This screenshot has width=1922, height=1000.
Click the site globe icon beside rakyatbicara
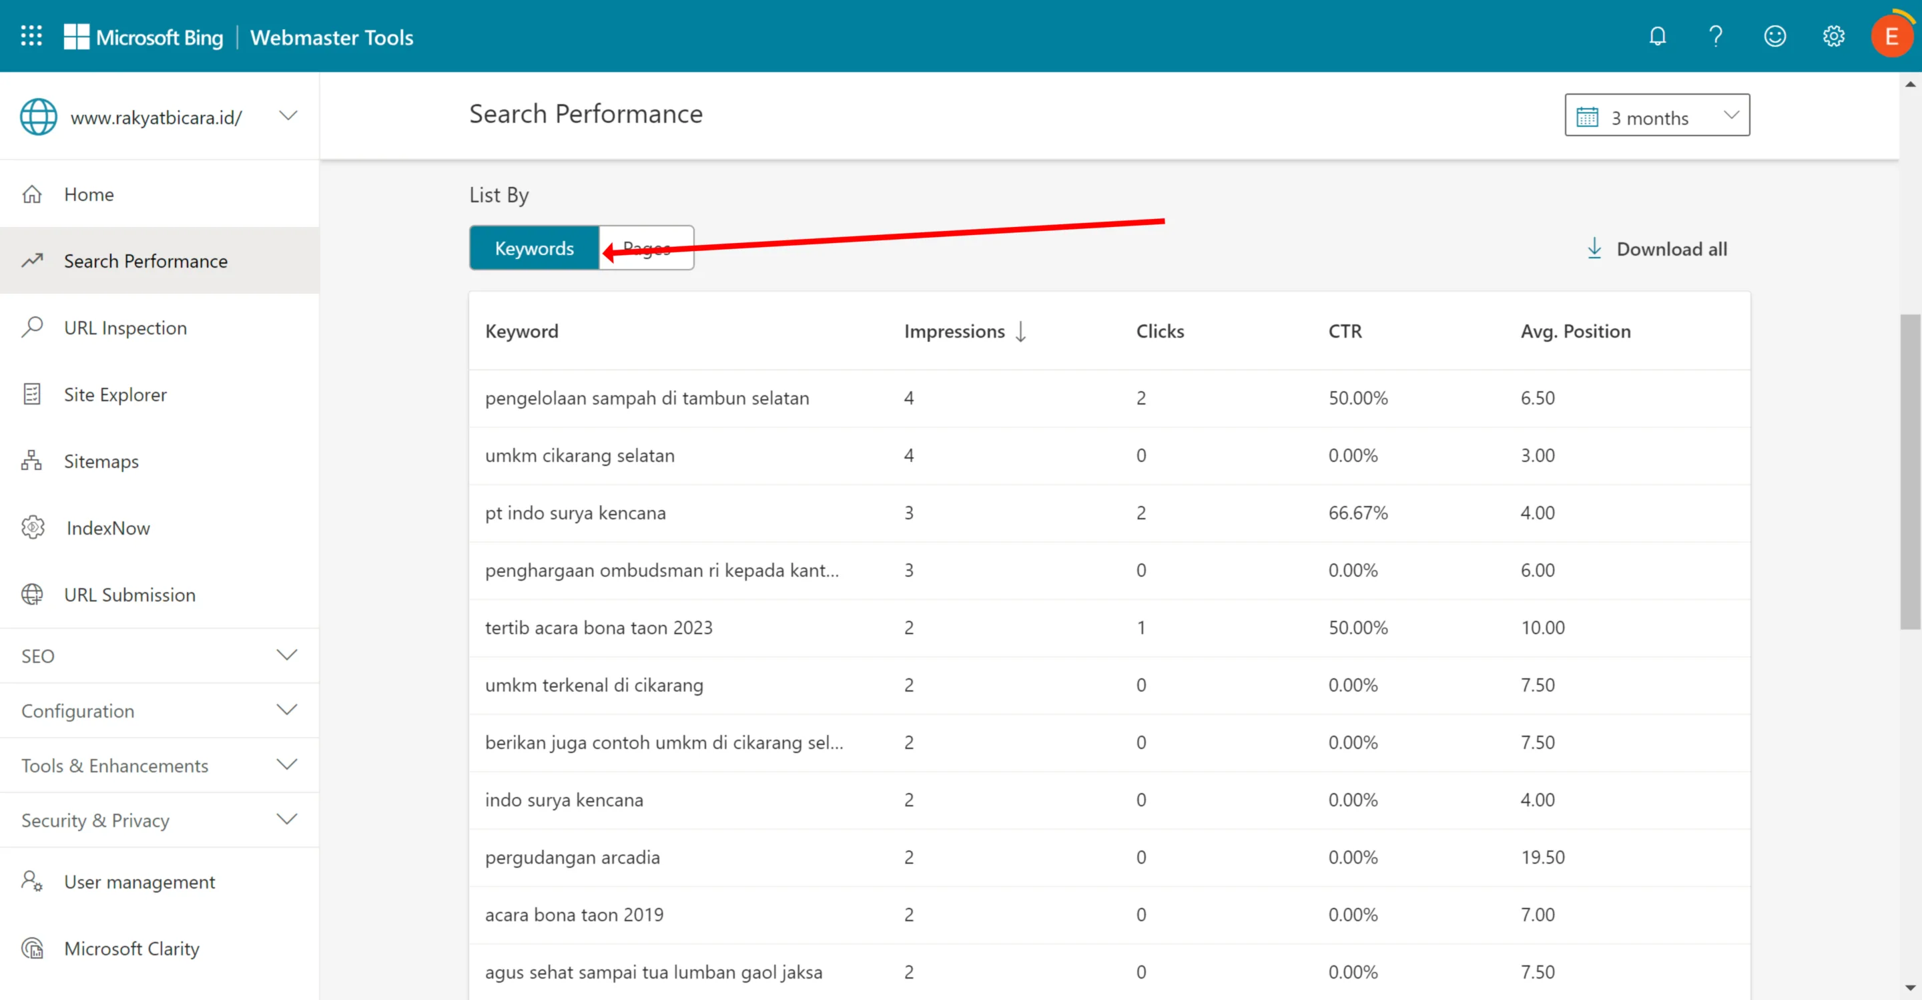(38, 116)
